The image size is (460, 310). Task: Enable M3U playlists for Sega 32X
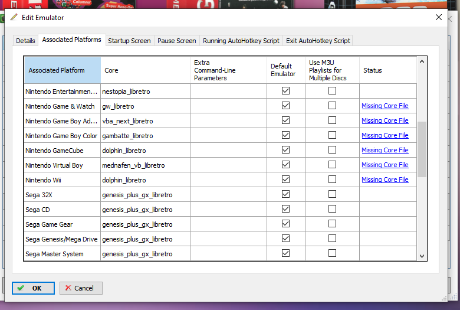coord(333,194)
